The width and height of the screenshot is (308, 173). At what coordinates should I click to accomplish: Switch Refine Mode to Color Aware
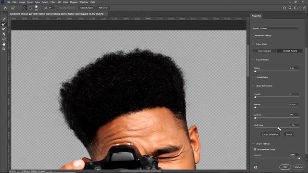264,51
